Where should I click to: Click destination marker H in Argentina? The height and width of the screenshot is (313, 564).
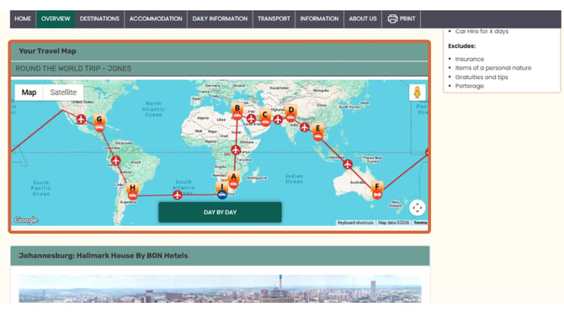click(132, 188)
